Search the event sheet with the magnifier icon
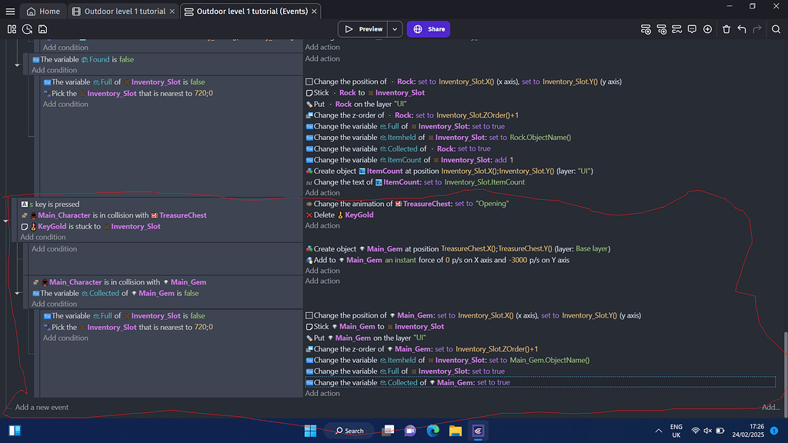 (x=776, y=28)
